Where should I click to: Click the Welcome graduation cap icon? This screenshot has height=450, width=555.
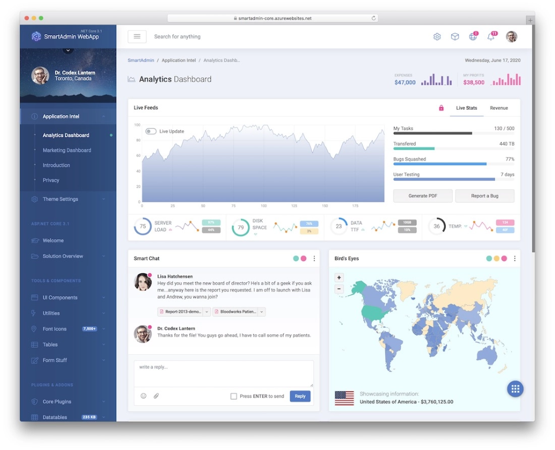coord(35,241)
